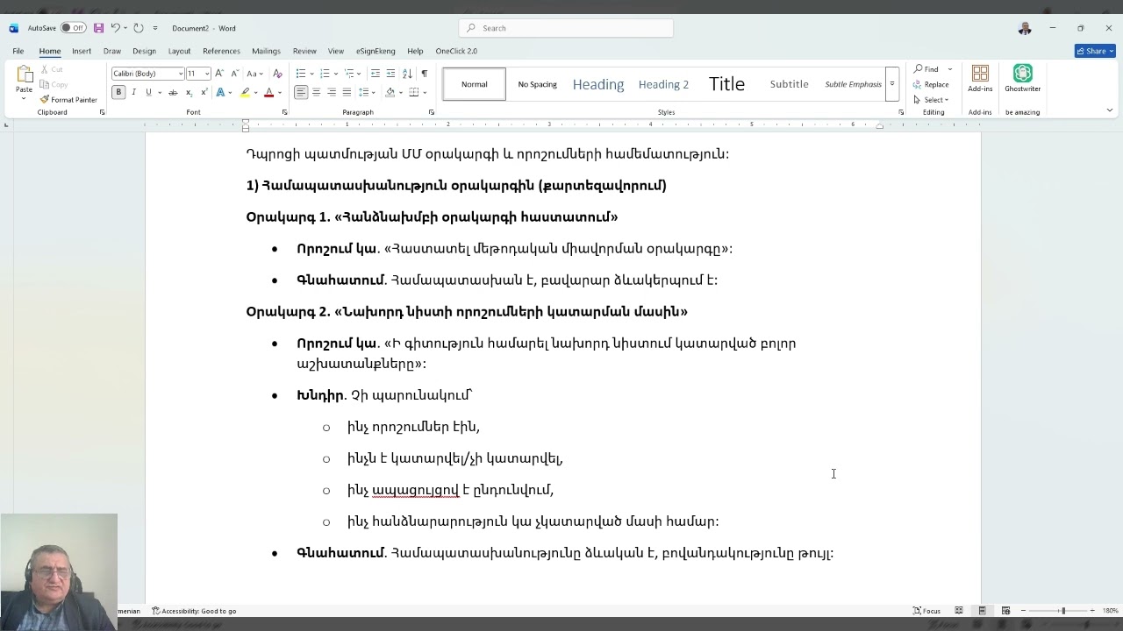Image resolution: width=1123 pixels, height=631 pixels.
Task: Apply the Heading 2 style
Action: 663,84
